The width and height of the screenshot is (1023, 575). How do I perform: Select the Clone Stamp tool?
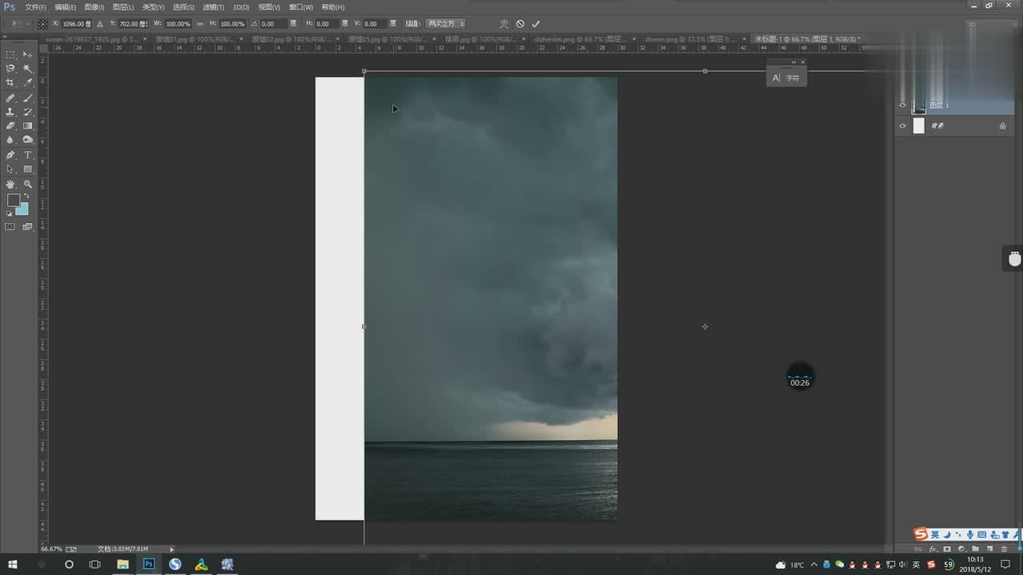coord(10,112)
